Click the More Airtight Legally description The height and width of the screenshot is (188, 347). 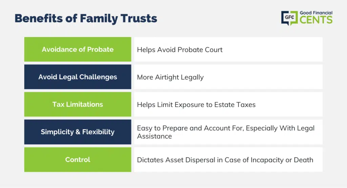coord(170,77)
